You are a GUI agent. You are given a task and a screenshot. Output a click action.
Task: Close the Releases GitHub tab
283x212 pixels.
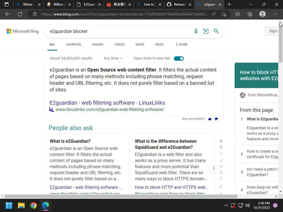coord(190,4)
